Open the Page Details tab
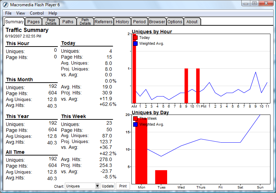The image size is (276, 193). 51,22
